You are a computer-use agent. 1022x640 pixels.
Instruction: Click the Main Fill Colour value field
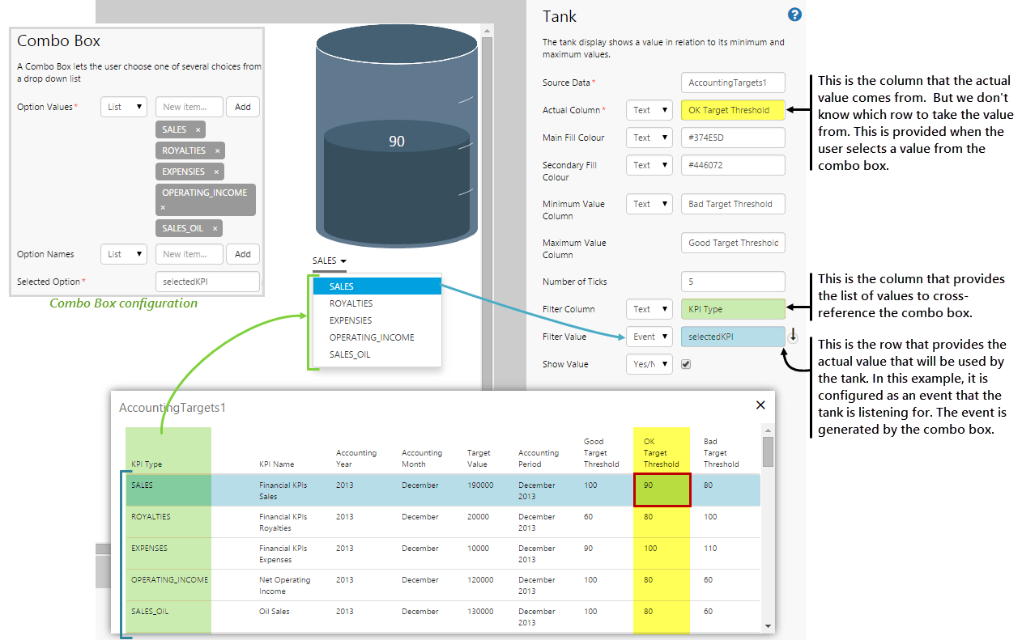(x=733, y=138)
